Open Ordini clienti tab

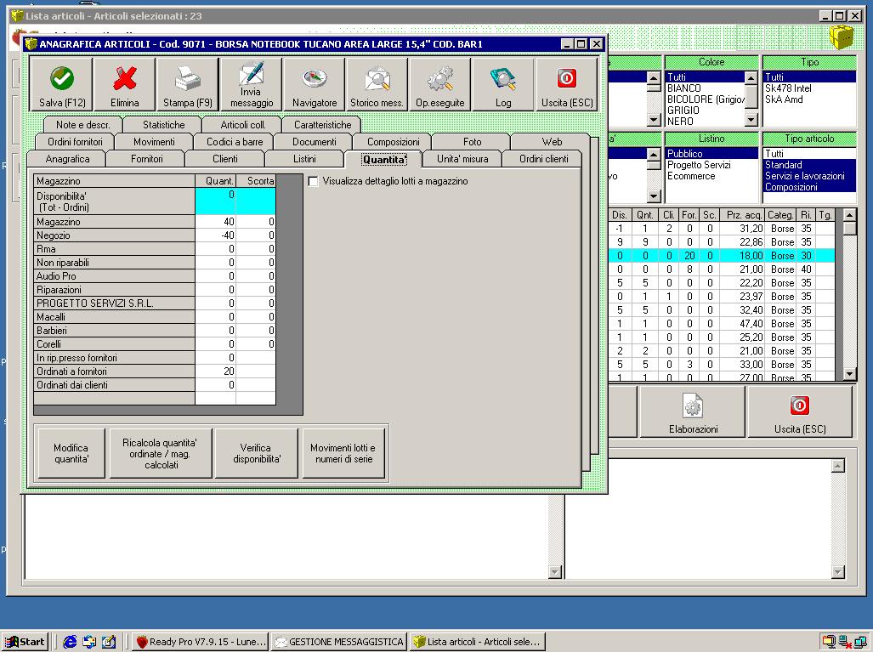pos(543,159)
